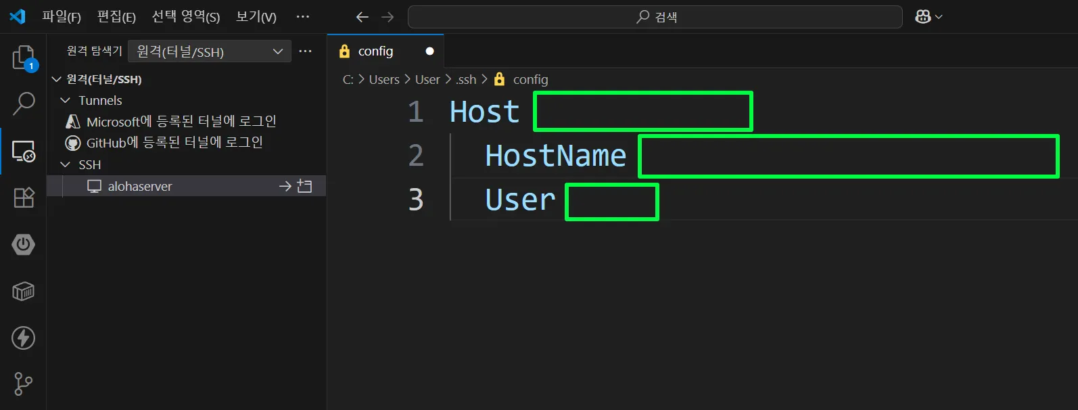Viewport: 1078px width, 410px height.
Task: Open the 선택 영역(S) menu
Action: [186, 17]
